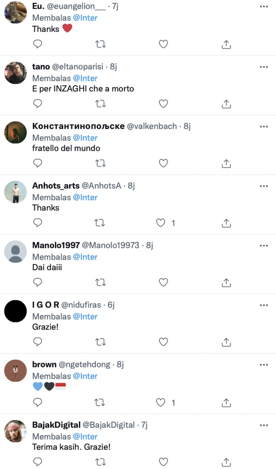
Task: Like Eu.'s "Thanks" tweet
Action: [x=163, y=44]
